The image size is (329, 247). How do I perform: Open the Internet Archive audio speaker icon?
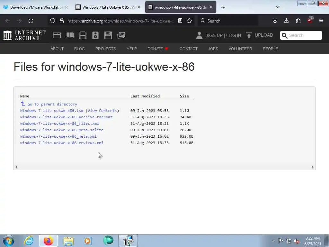pos(95,35)
